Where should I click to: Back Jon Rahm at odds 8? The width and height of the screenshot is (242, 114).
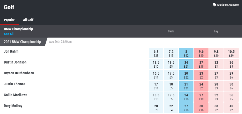point(186,53)
